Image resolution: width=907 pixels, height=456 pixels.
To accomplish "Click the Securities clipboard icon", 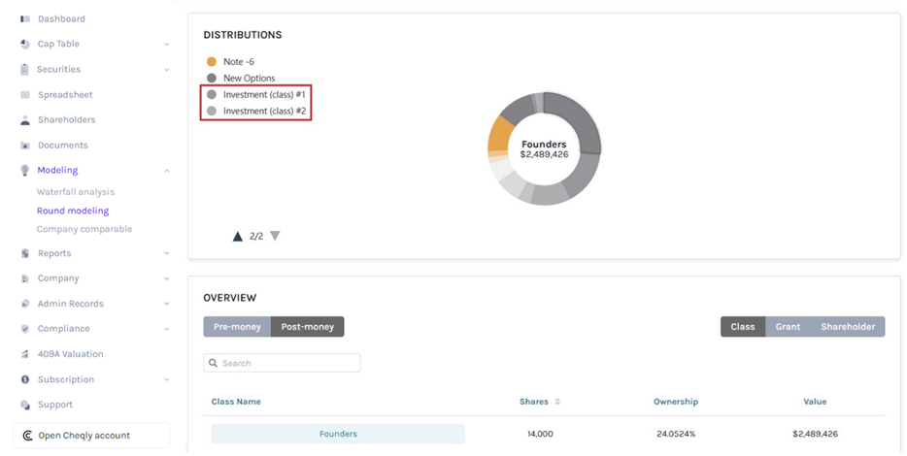I will click(x=25, y=70).
